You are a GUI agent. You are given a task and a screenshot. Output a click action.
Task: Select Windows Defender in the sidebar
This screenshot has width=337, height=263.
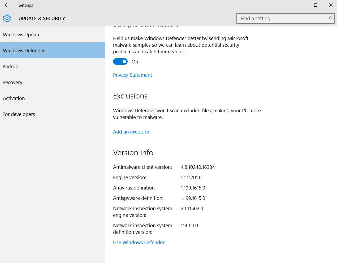(x=24, y=50)
